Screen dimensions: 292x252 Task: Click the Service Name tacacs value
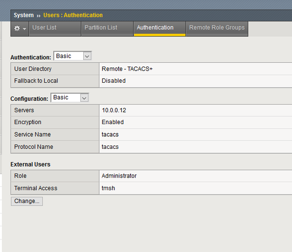coord(110,134)
